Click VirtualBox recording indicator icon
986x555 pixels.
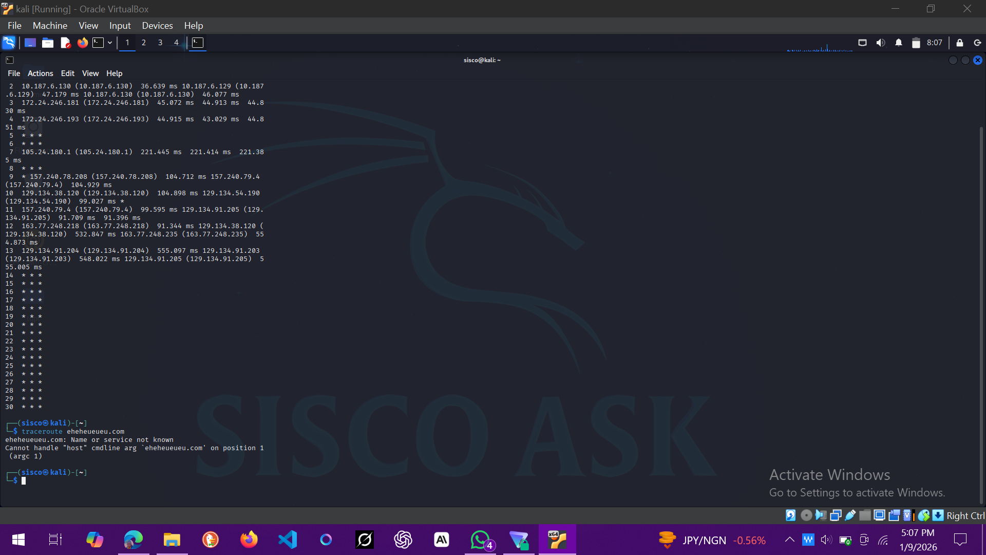tap(894, 515)
